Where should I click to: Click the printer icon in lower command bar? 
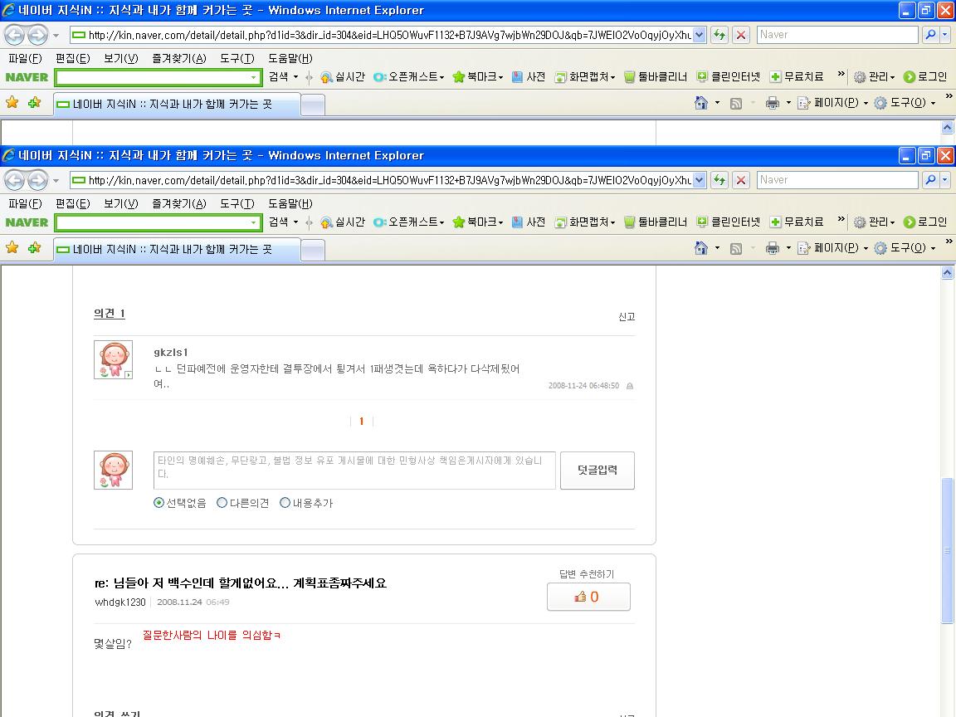tap(773, 248)
